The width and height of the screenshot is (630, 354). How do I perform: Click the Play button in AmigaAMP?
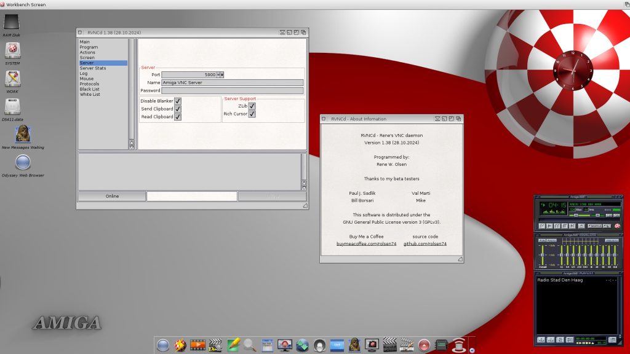pyautogui.click(x=549, y=226)
